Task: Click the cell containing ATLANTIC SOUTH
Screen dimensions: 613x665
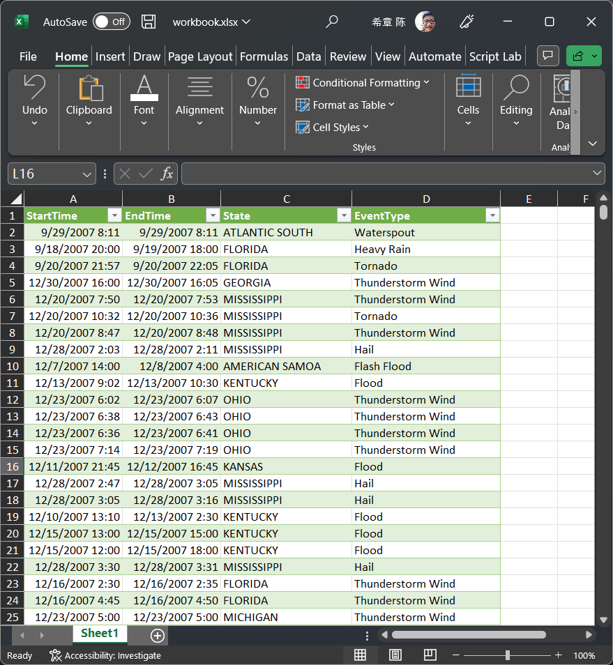Action: click(287, 232)
